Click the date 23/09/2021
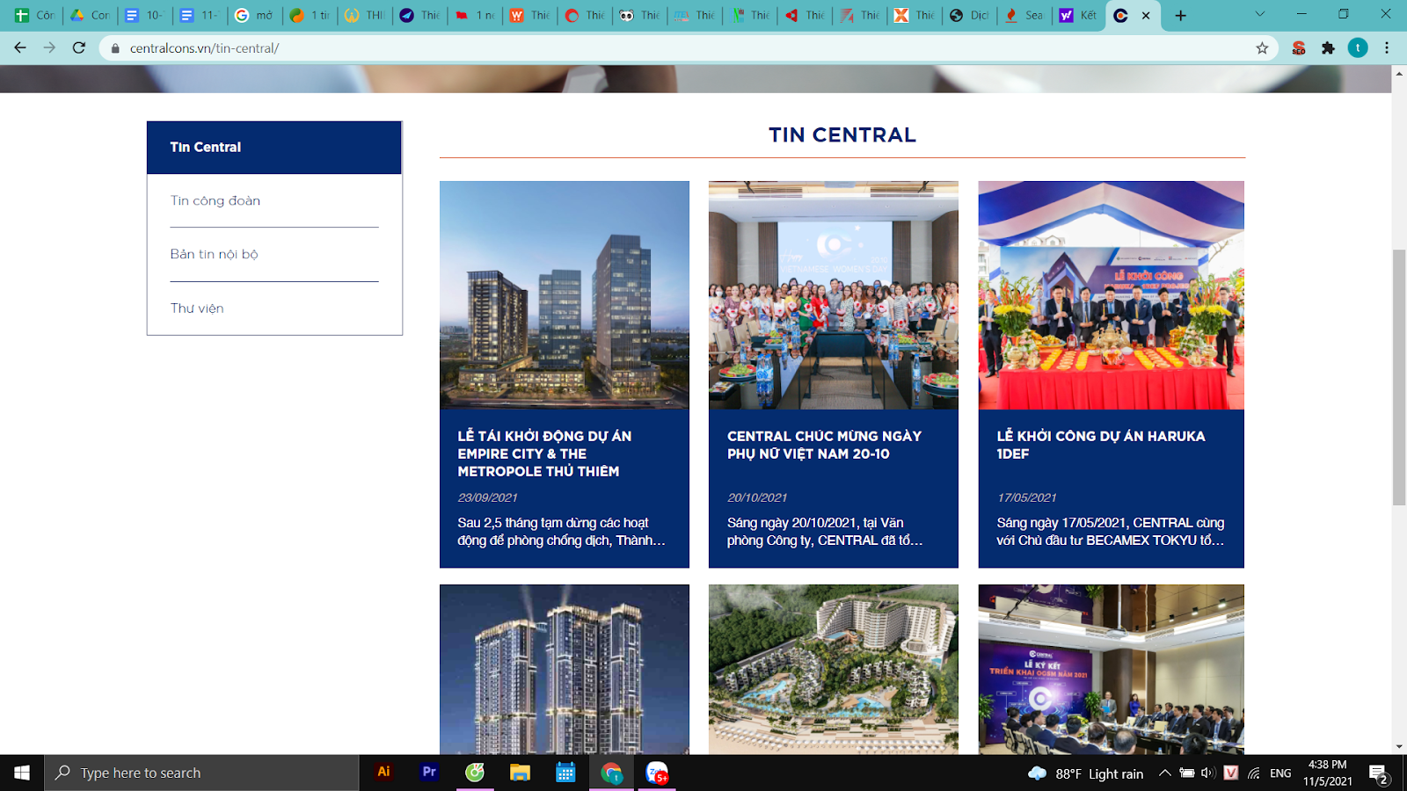Viewport: 1407px width, 791px height. pos(487,497)
